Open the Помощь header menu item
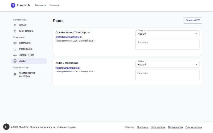Viewport: 213px width, 133px height. 54,5
